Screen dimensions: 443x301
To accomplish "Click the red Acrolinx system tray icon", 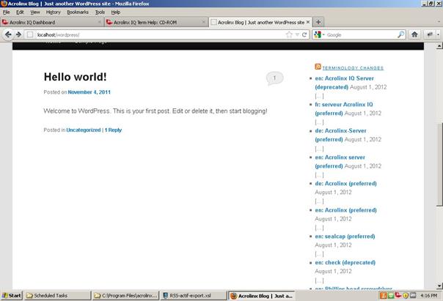I will (398, 295).
